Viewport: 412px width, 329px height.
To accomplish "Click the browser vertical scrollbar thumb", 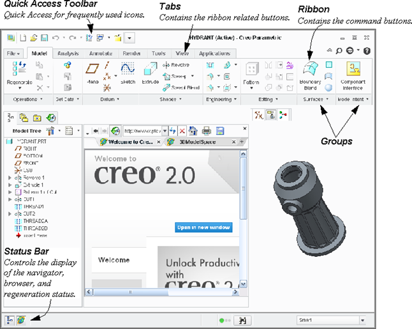I will (244, 188).
